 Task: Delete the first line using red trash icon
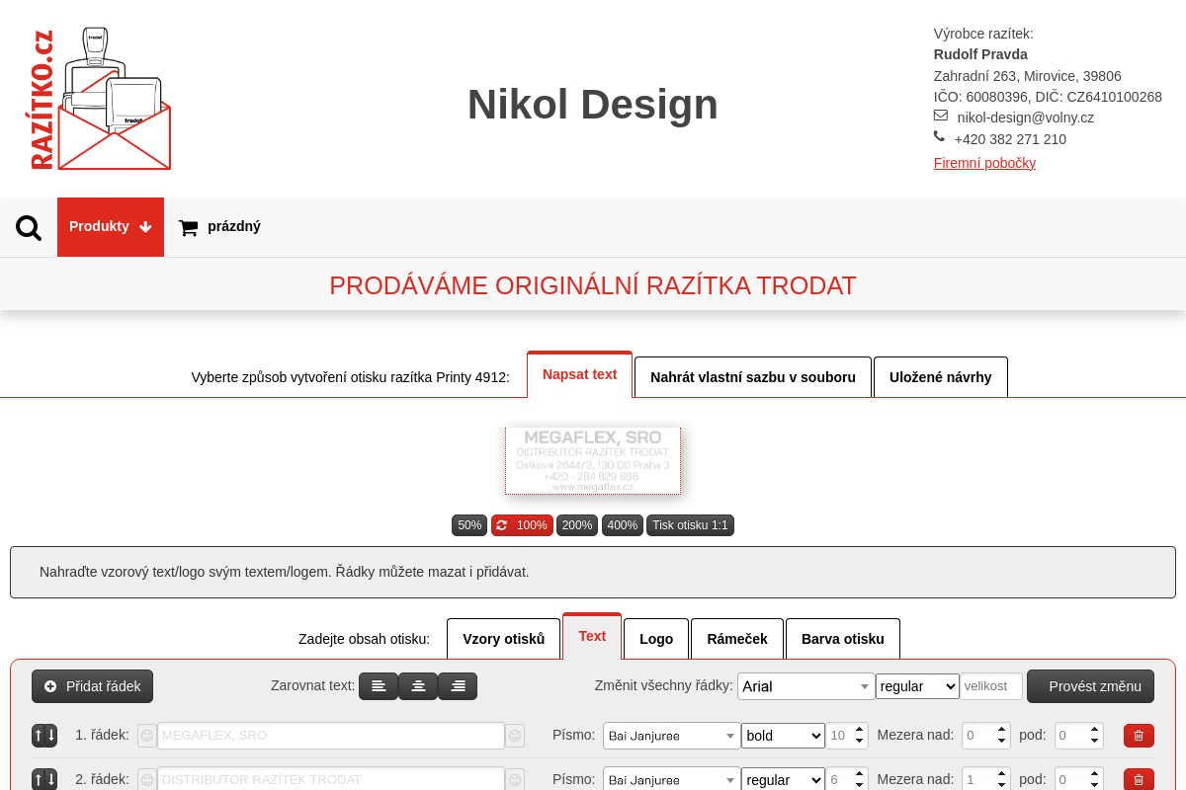point(1138,735)
